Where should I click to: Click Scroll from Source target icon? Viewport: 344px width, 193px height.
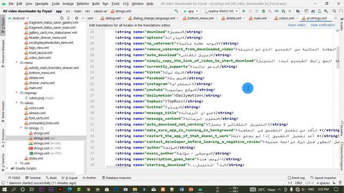click(x=62, y=18)
